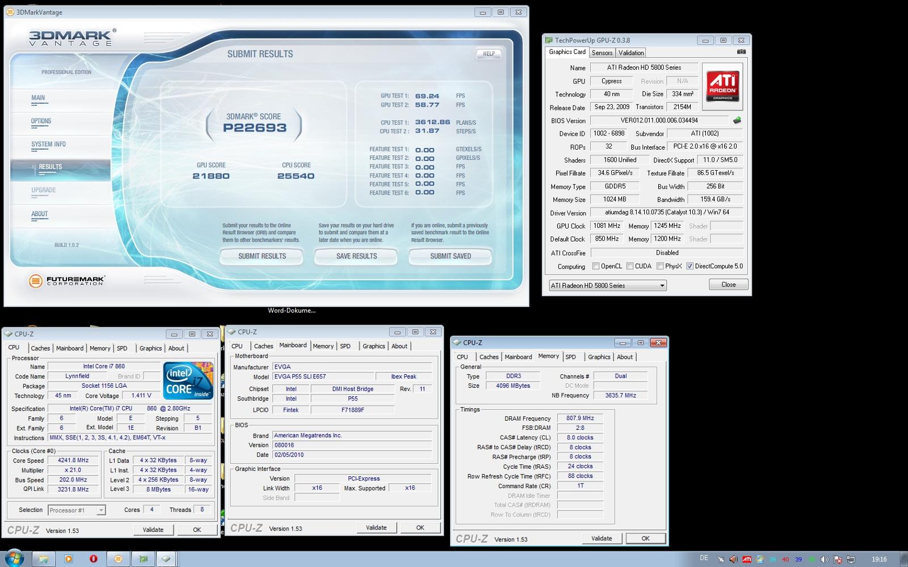Viewport: 908px width, 567px height.
Task: Click the green dot tray icon
Action: click(x=812, y=560)
